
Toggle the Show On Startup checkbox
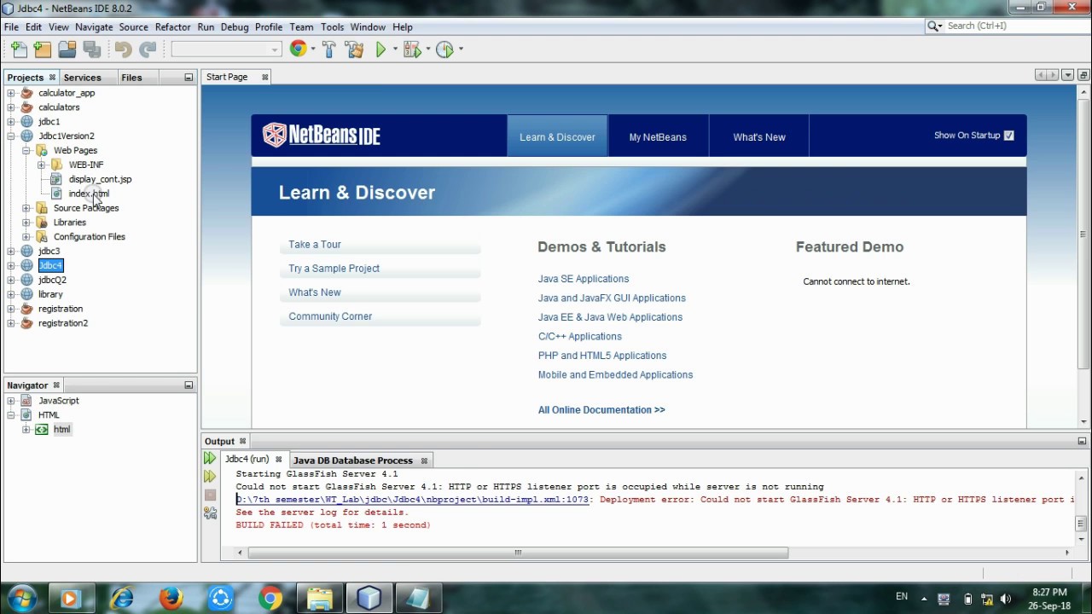(1009, 136)
